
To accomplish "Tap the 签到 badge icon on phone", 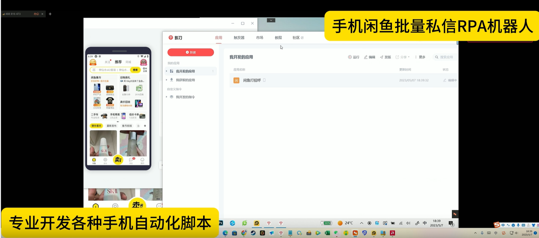I will tap(93, 62).
